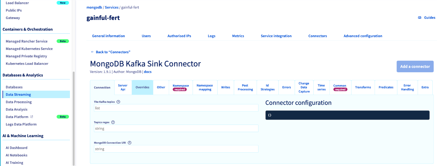
Task: Open the docs link
Action: pos(148,72)
